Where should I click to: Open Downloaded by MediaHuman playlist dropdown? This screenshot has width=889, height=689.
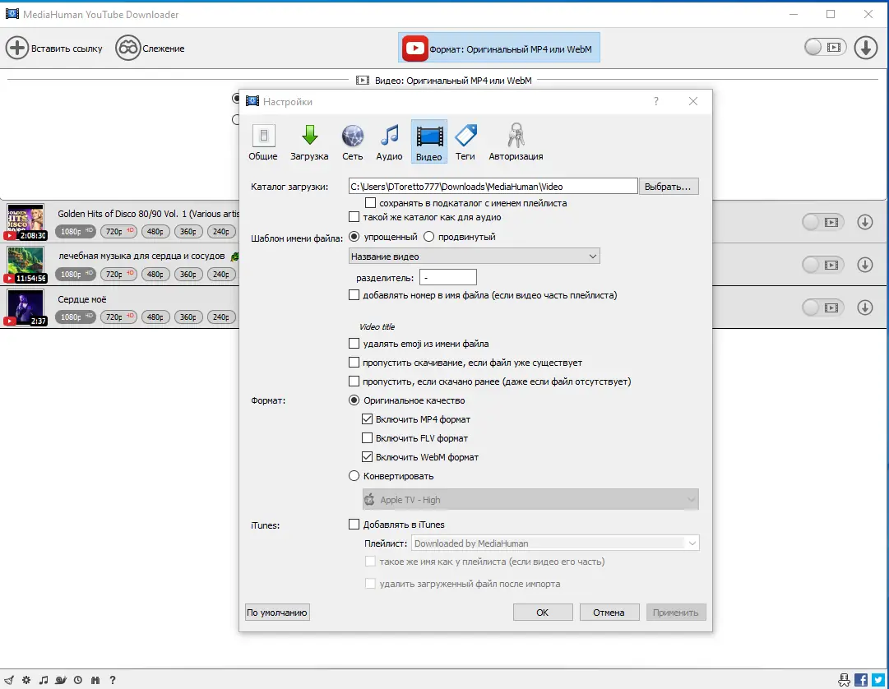coord(555,543)
